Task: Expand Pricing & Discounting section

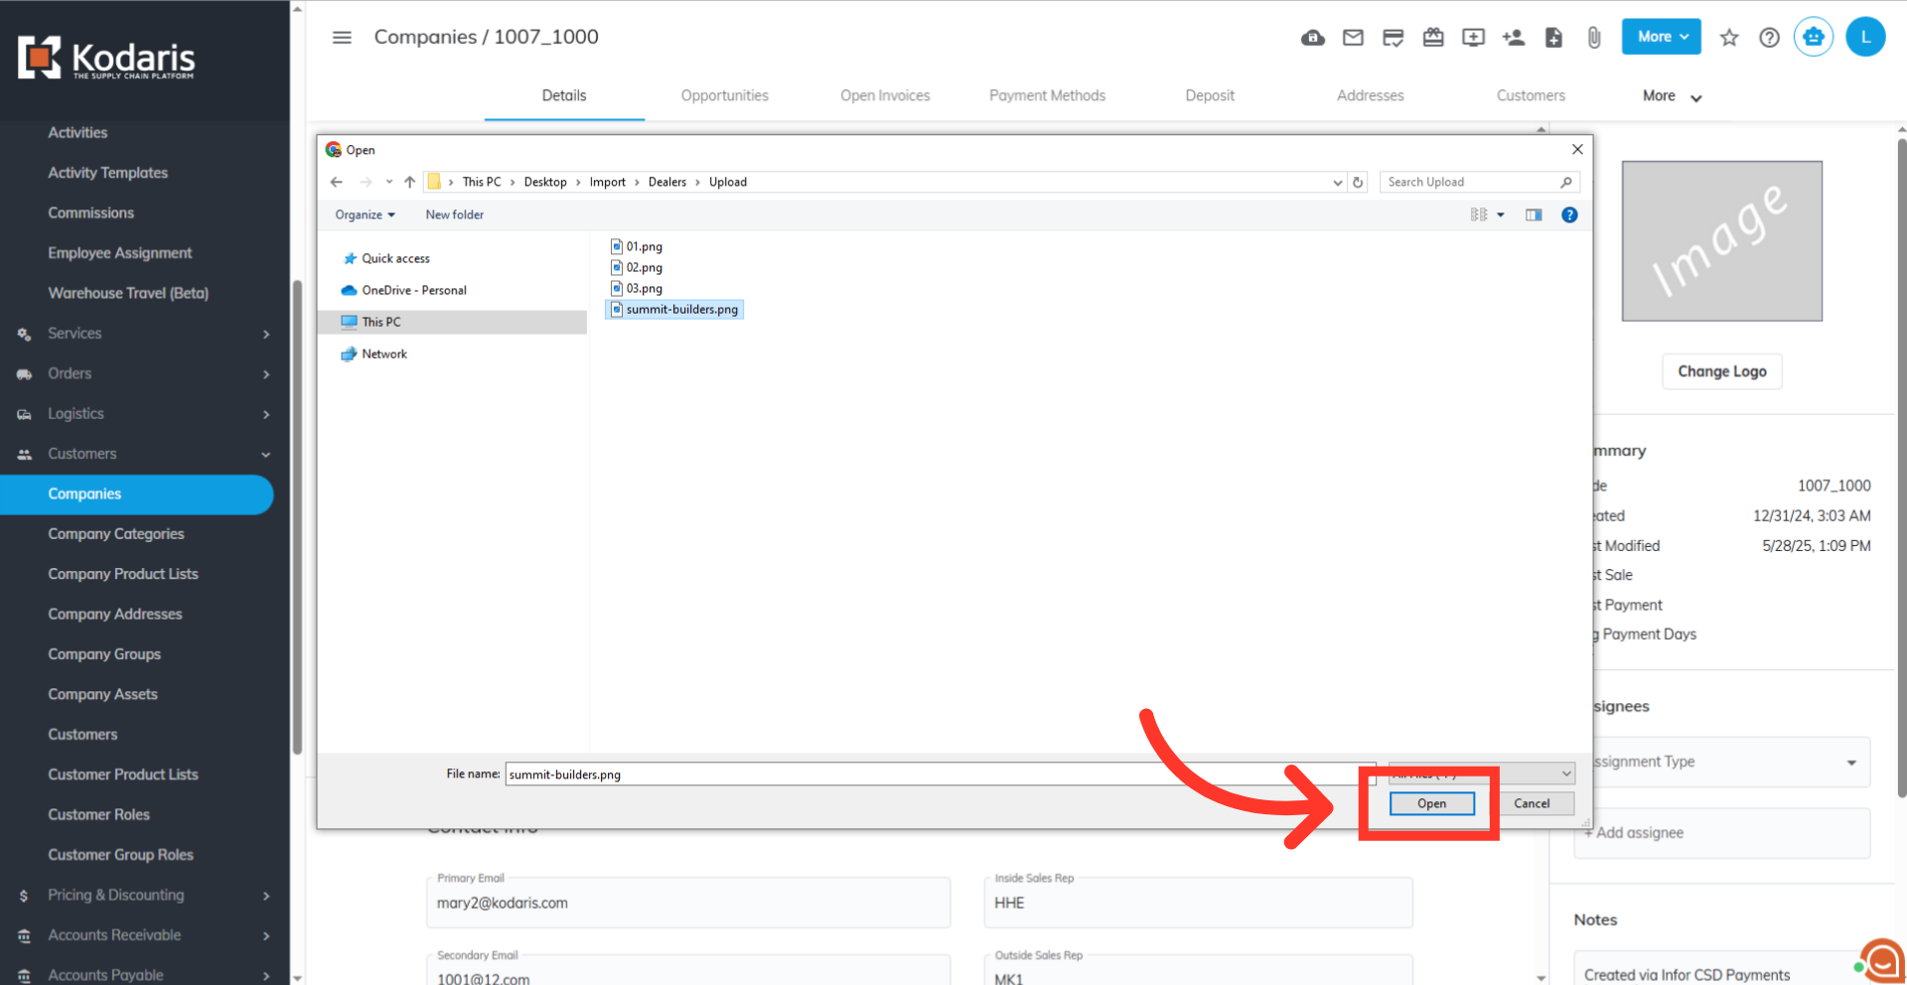Action: pyautogui.click(x=145, y=895)
